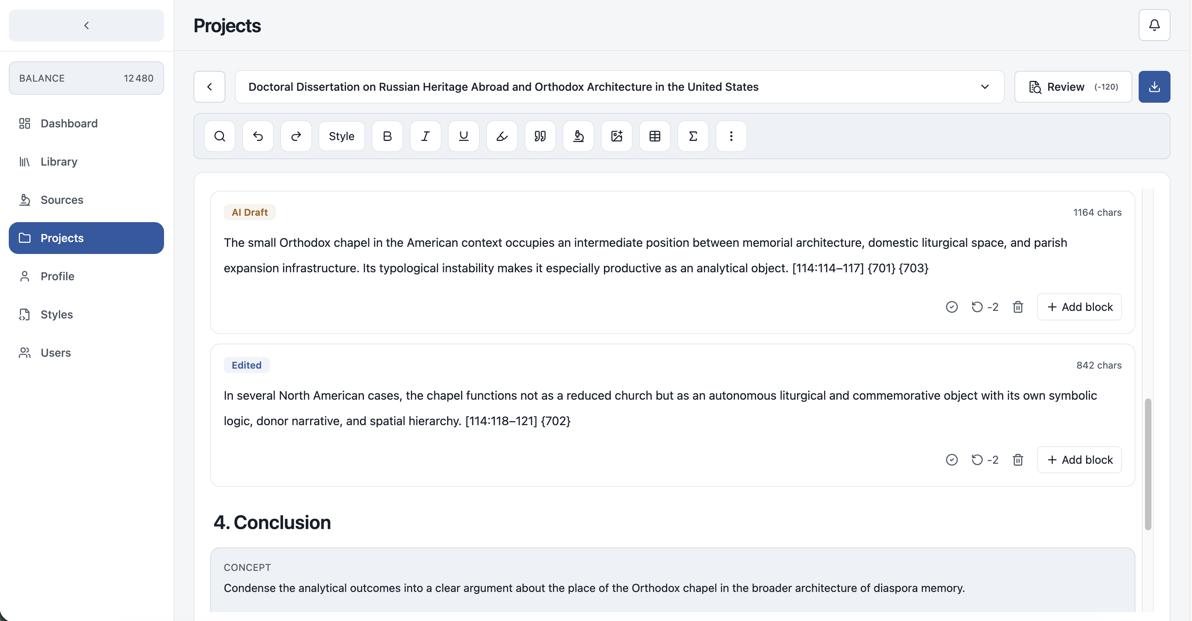
Task: Toggle underline formatting in toolbar
Action: pyautogui.click(x=464, y=136)
